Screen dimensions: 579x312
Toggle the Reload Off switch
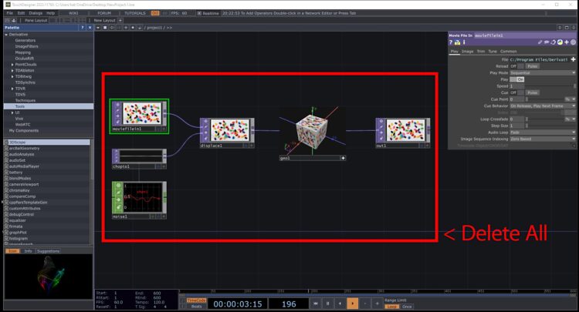click(516, 66)
